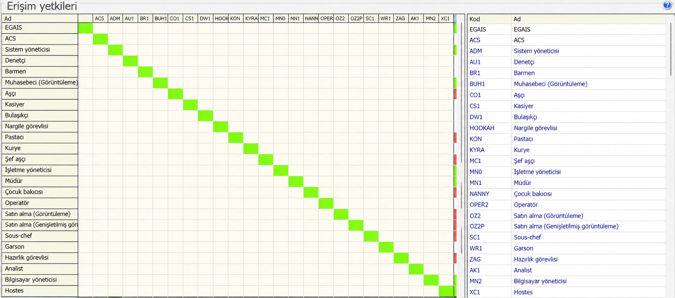Select the DW1 code in the code list
This screenshot has height=298, width=675.
[x=476, y=117]
